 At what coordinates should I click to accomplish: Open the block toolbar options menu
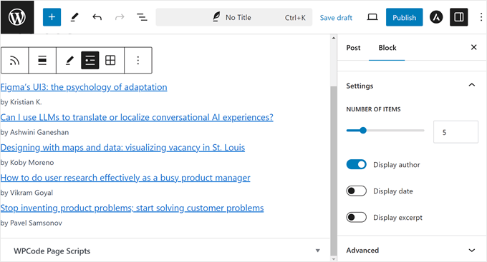coord(138,61)
